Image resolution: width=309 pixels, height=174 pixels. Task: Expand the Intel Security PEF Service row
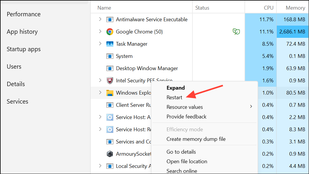pos(100,80)
